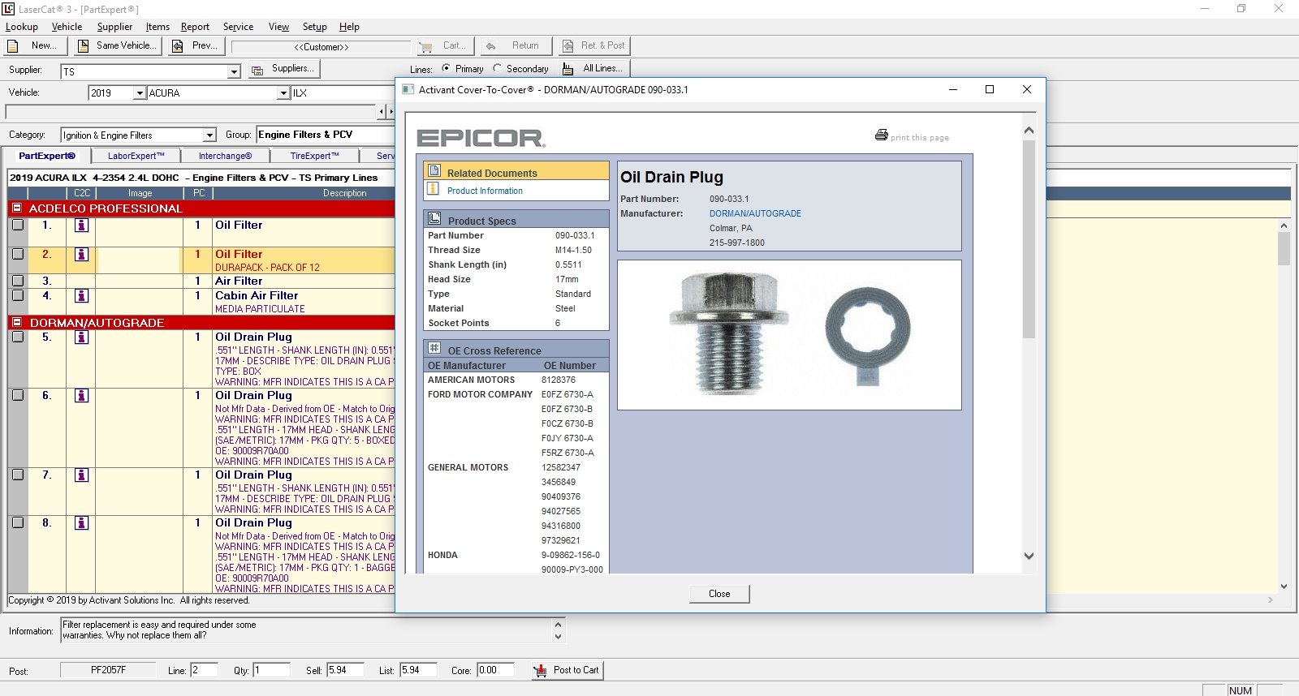Click the New document icon in toolbar
The image size is (1299, 696).
pos(13,46)
